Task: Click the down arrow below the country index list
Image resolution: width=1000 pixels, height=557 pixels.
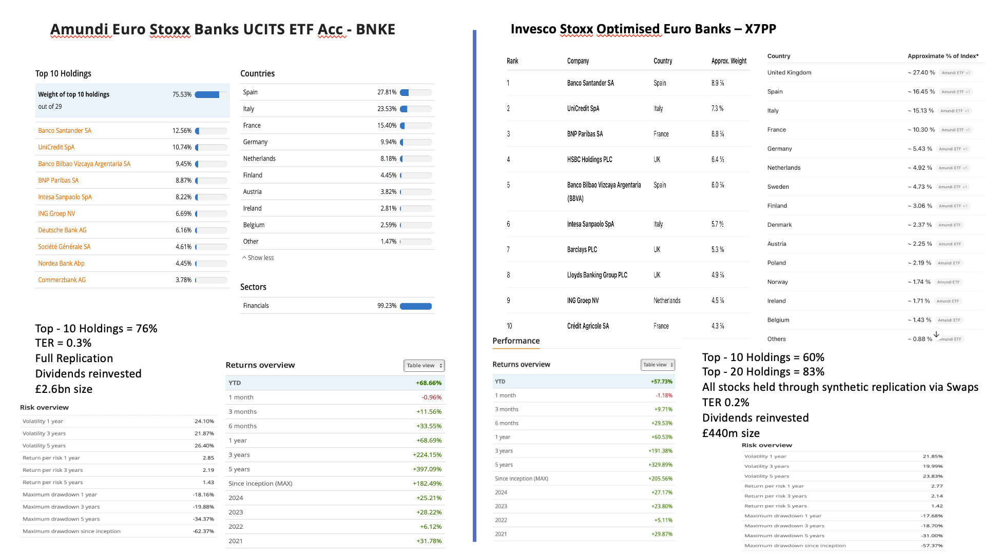Action: point(936,334)
